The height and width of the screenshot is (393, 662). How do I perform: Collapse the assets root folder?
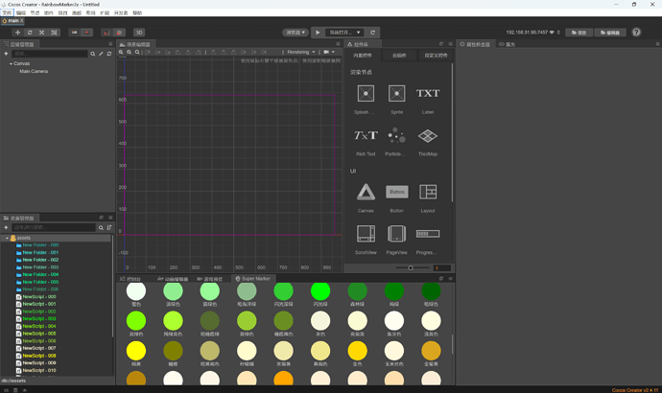click(x=7, y=239)
